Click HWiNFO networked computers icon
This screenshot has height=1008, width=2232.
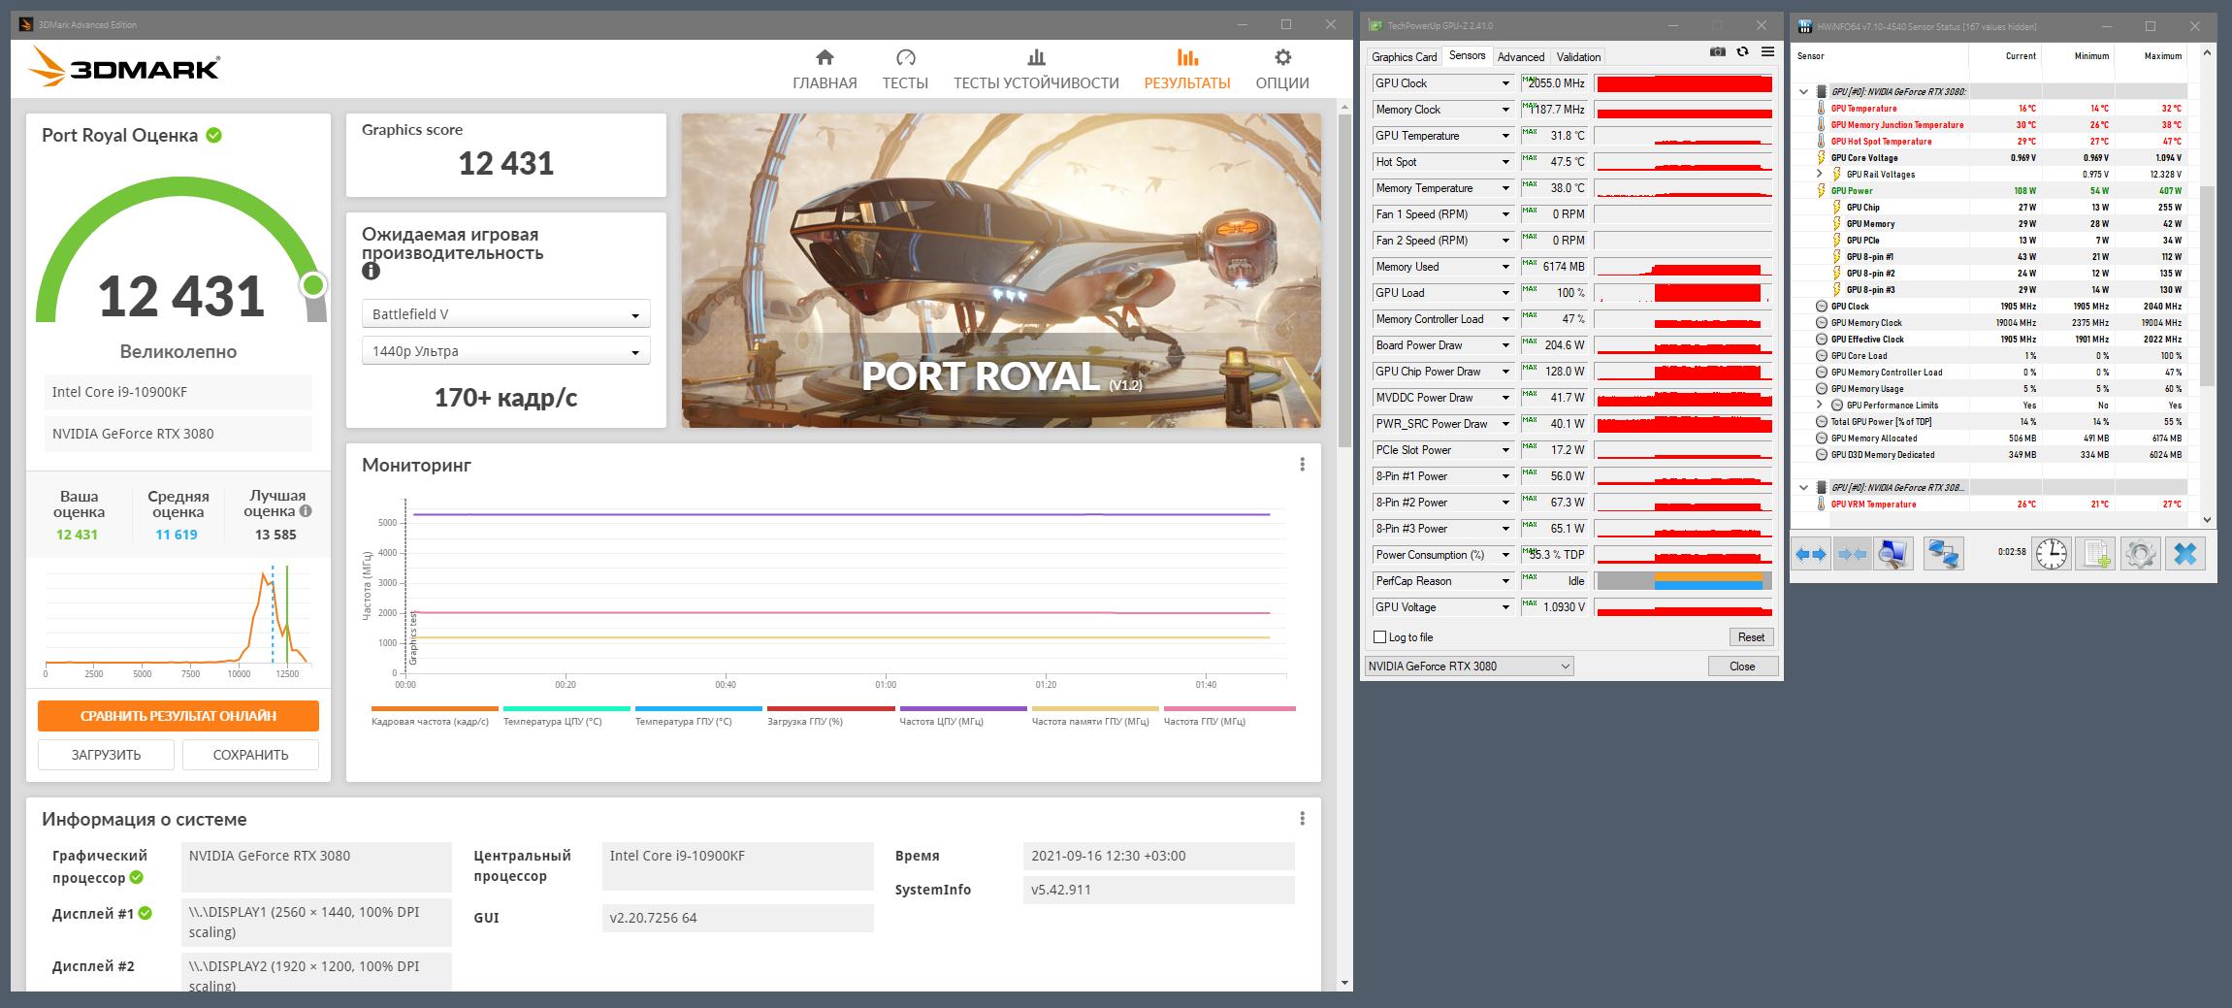pos(1943,554)
